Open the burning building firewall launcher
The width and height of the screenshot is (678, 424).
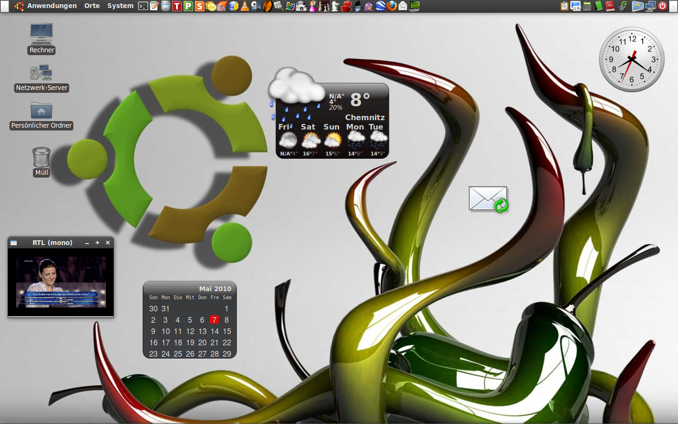click(222, 6)
